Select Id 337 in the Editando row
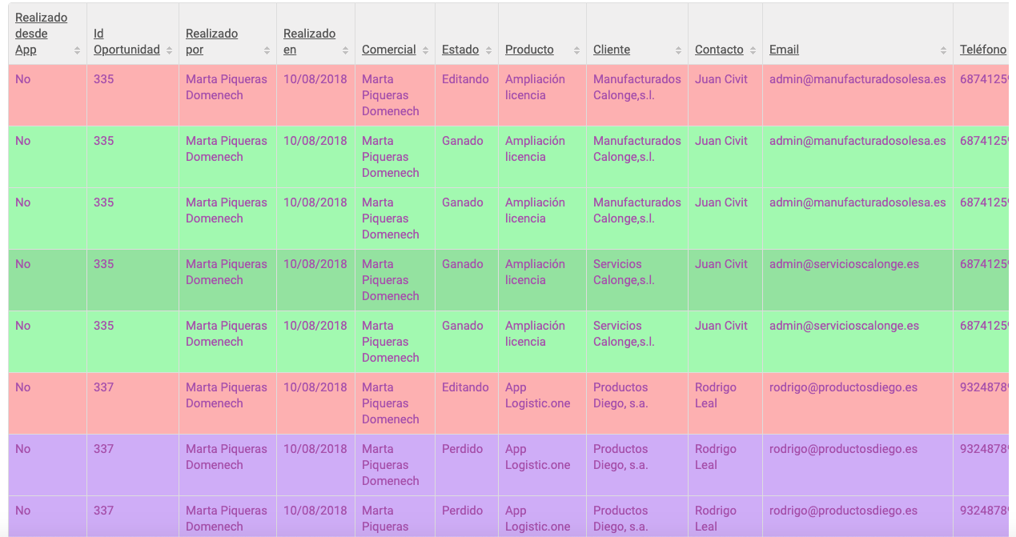Viewport: 1016px width, 537px height. coord(104,387)
